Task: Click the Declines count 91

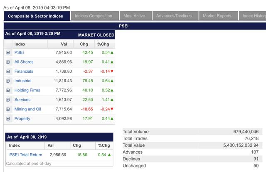Action: (256, 159)
